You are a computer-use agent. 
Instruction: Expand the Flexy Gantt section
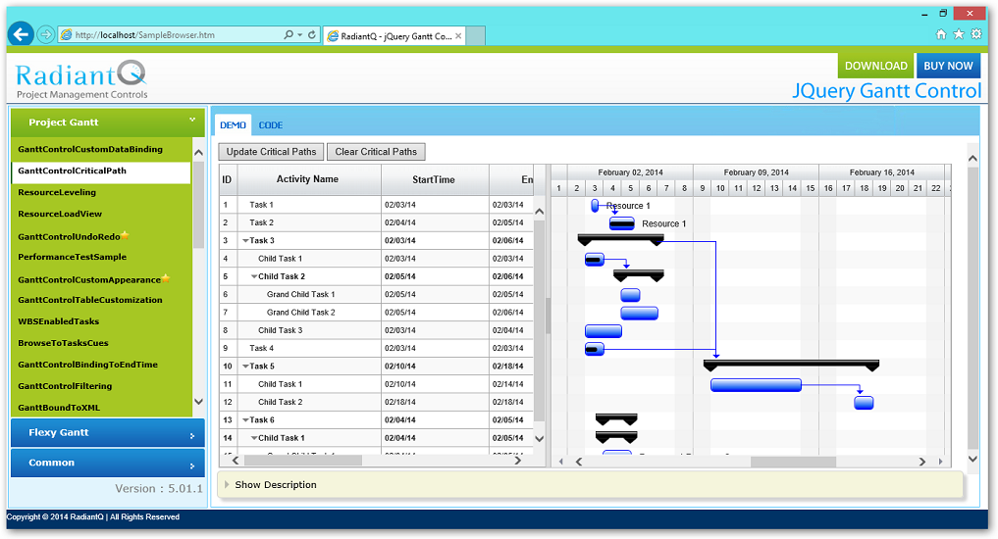108,433
